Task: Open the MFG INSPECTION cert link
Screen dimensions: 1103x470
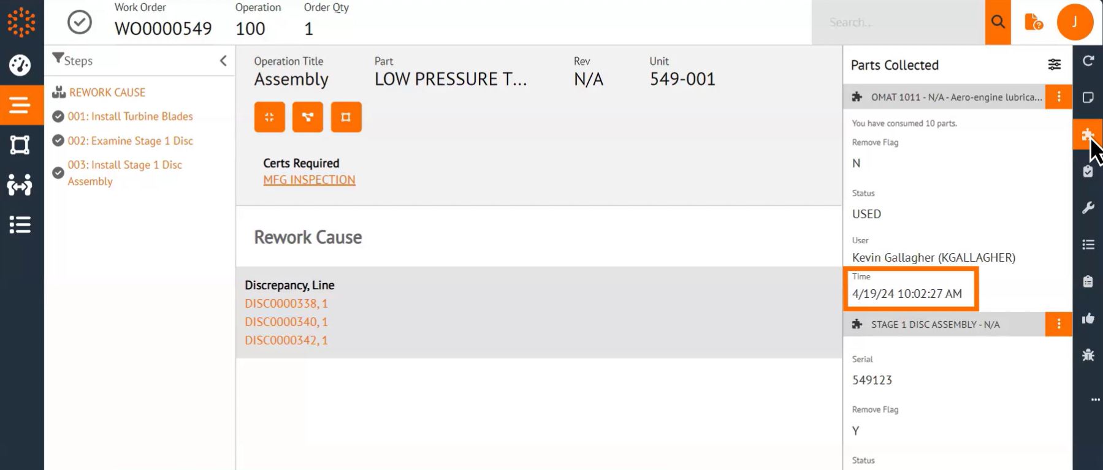Action: point(309,180)
